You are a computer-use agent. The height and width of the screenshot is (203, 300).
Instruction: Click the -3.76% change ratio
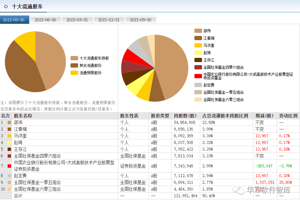coord(285,166)
